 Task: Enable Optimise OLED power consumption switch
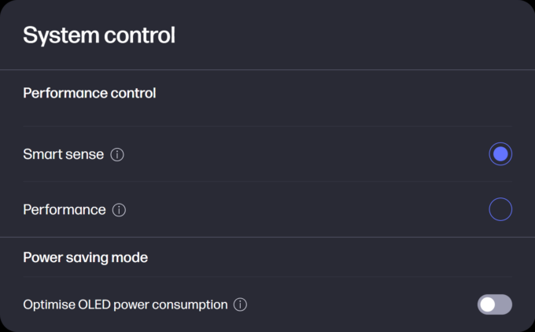tap(494, 304)
